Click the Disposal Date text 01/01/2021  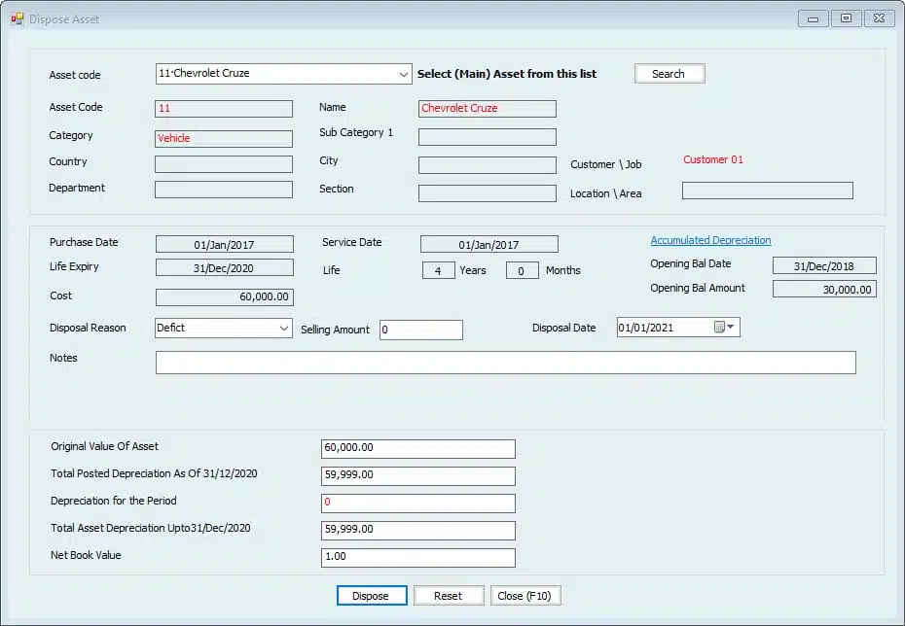646,328
